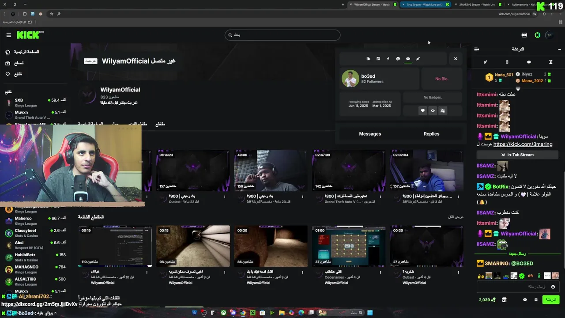
Task: Click the mention at-sign icon in user card
Action: pos(398,59)
